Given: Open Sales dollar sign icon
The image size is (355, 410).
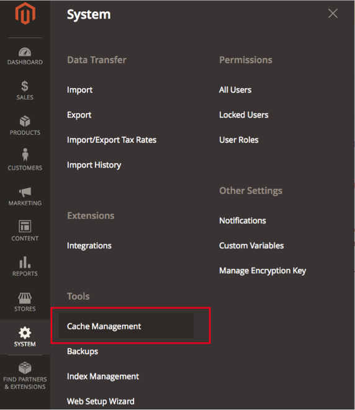Looking at the screenshot, I should 25,86.
